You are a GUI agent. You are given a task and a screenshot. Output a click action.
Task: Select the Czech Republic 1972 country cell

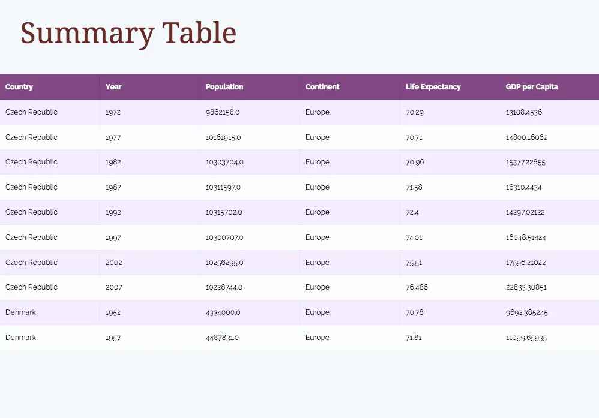point(32,112)
